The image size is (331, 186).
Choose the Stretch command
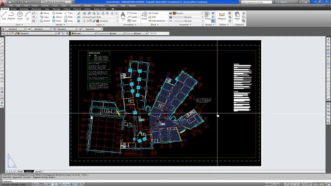[x=45, y=21]
